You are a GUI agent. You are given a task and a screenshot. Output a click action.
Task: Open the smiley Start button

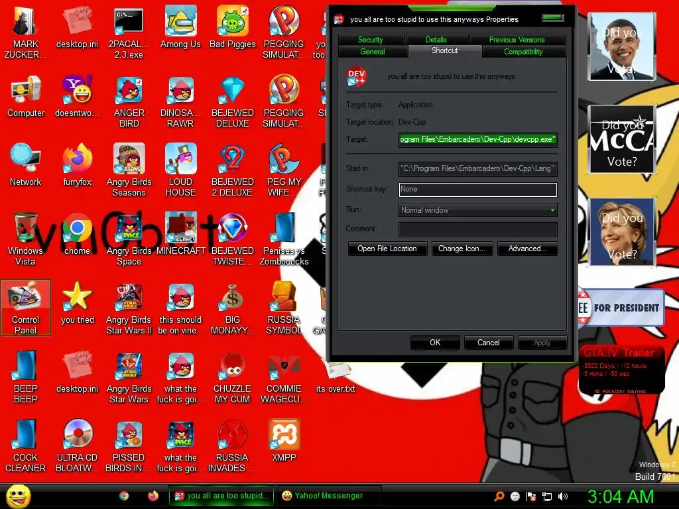pyautogui.click(x=18, y=496)
